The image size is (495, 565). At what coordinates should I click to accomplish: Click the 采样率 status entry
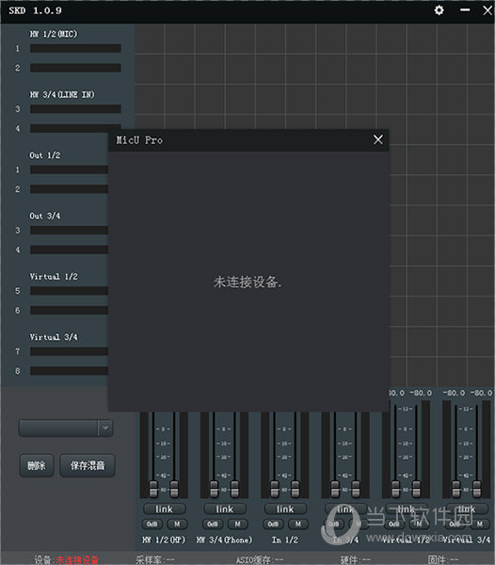tap(155, 559)
